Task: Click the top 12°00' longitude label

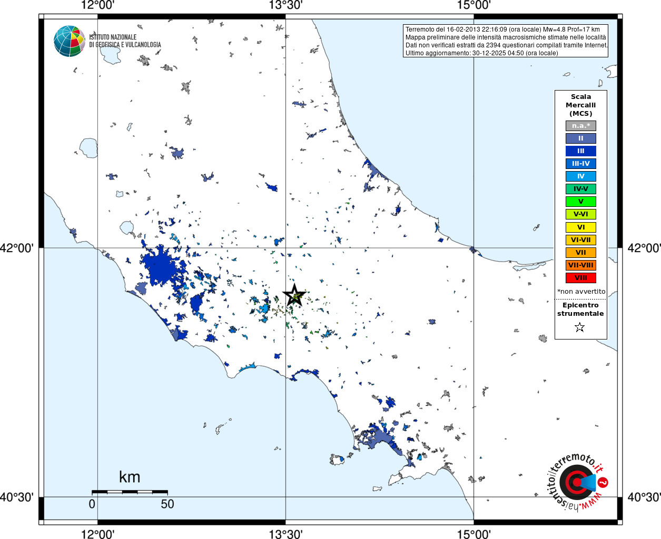Action: click(97, 5)
